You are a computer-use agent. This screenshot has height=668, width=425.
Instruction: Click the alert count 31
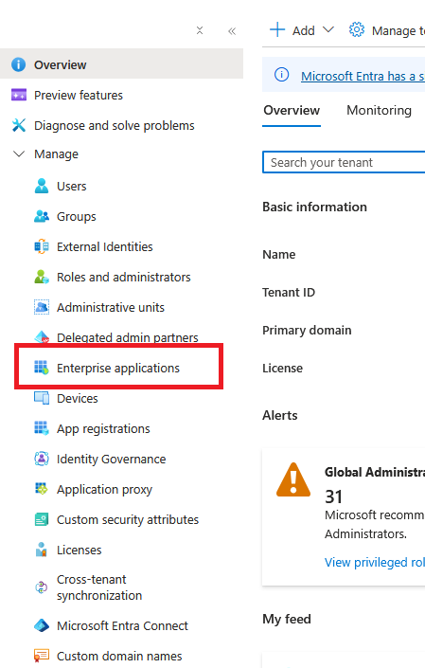pos(333,496)
